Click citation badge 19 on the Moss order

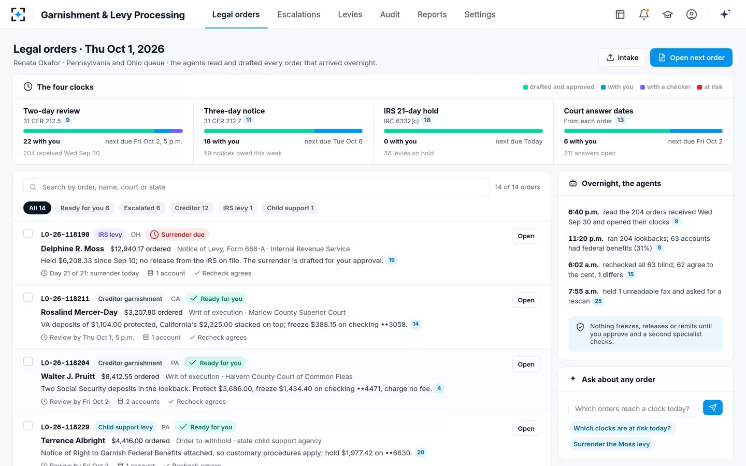tap(392, 260)
